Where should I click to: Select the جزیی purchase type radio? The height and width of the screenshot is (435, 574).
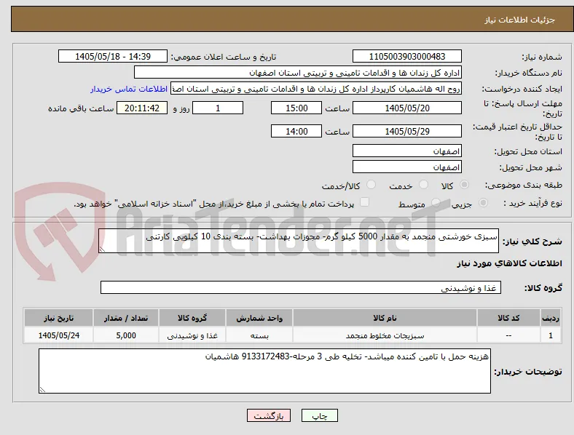483,202
